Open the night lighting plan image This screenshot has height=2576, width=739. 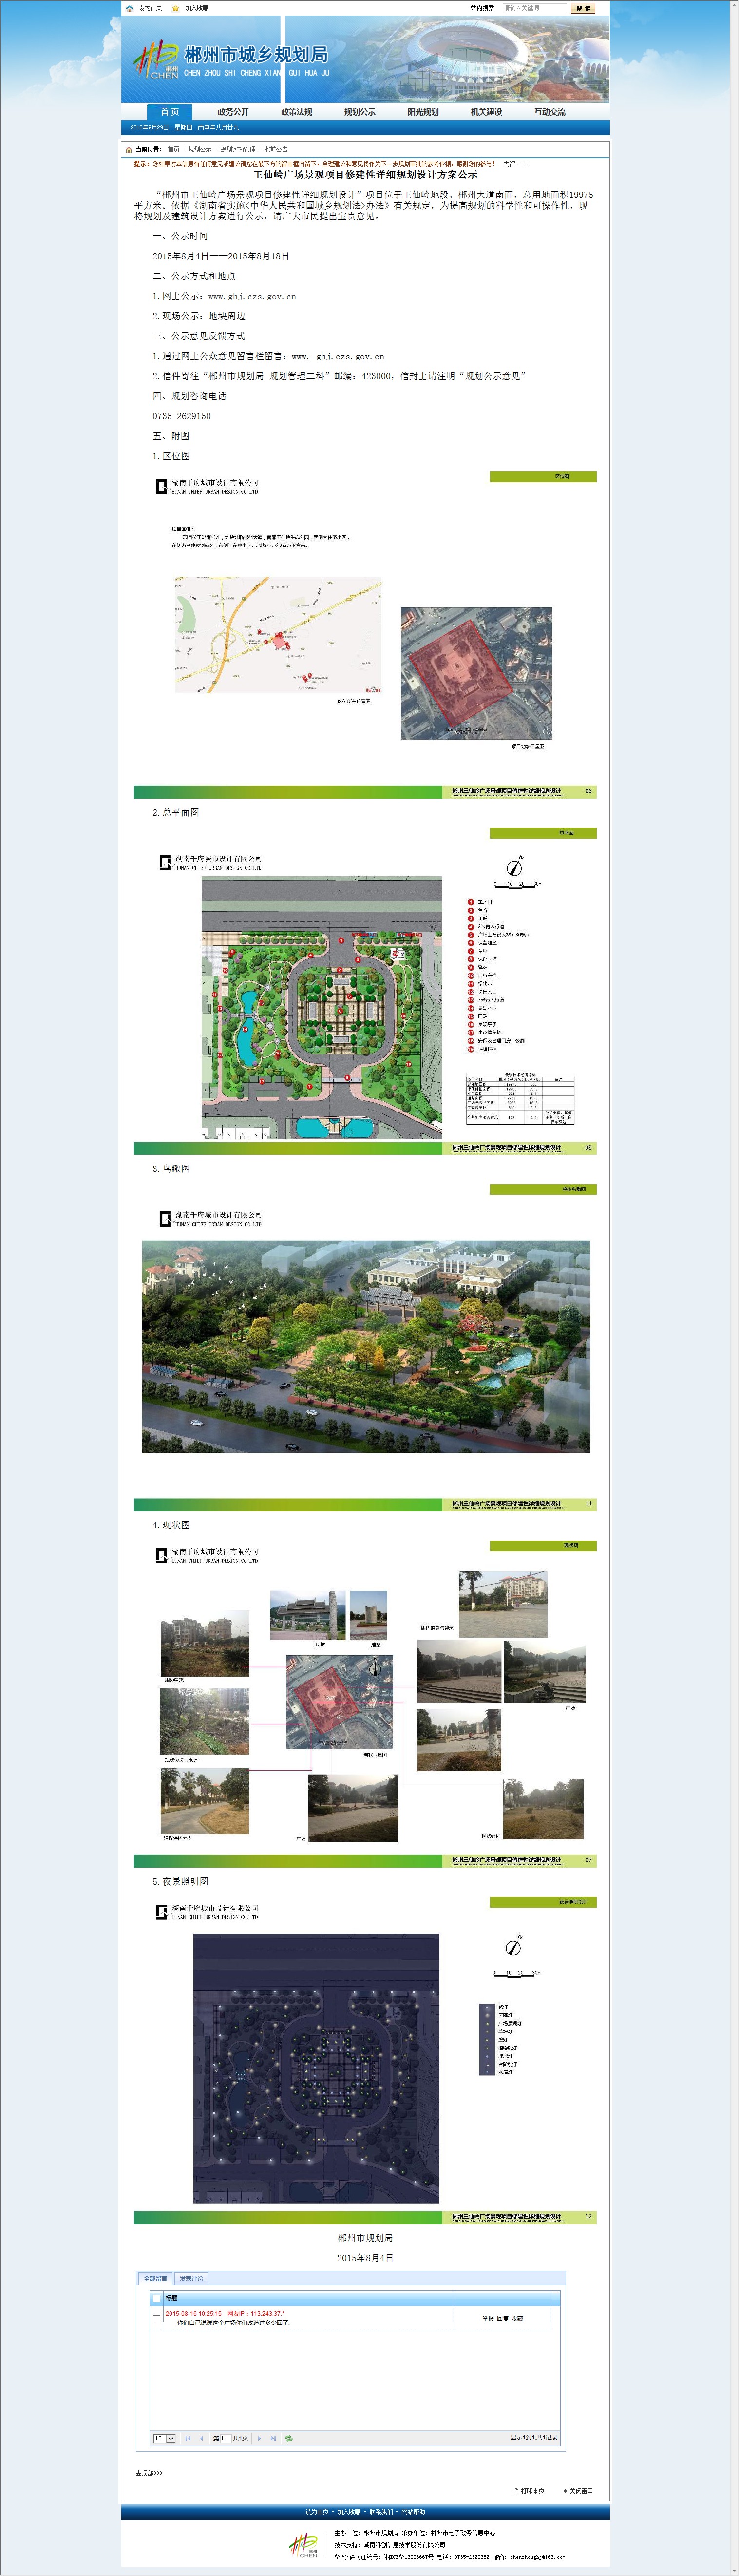tap(316, 2068)
